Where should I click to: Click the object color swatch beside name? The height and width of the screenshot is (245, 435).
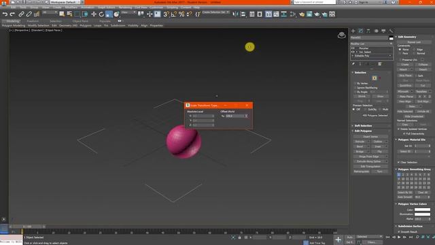tap(391, 38)
